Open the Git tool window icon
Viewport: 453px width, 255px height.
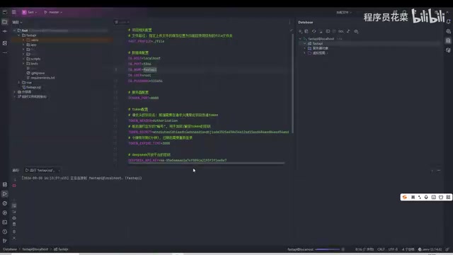pyautogui.click(x=5, y=241)
